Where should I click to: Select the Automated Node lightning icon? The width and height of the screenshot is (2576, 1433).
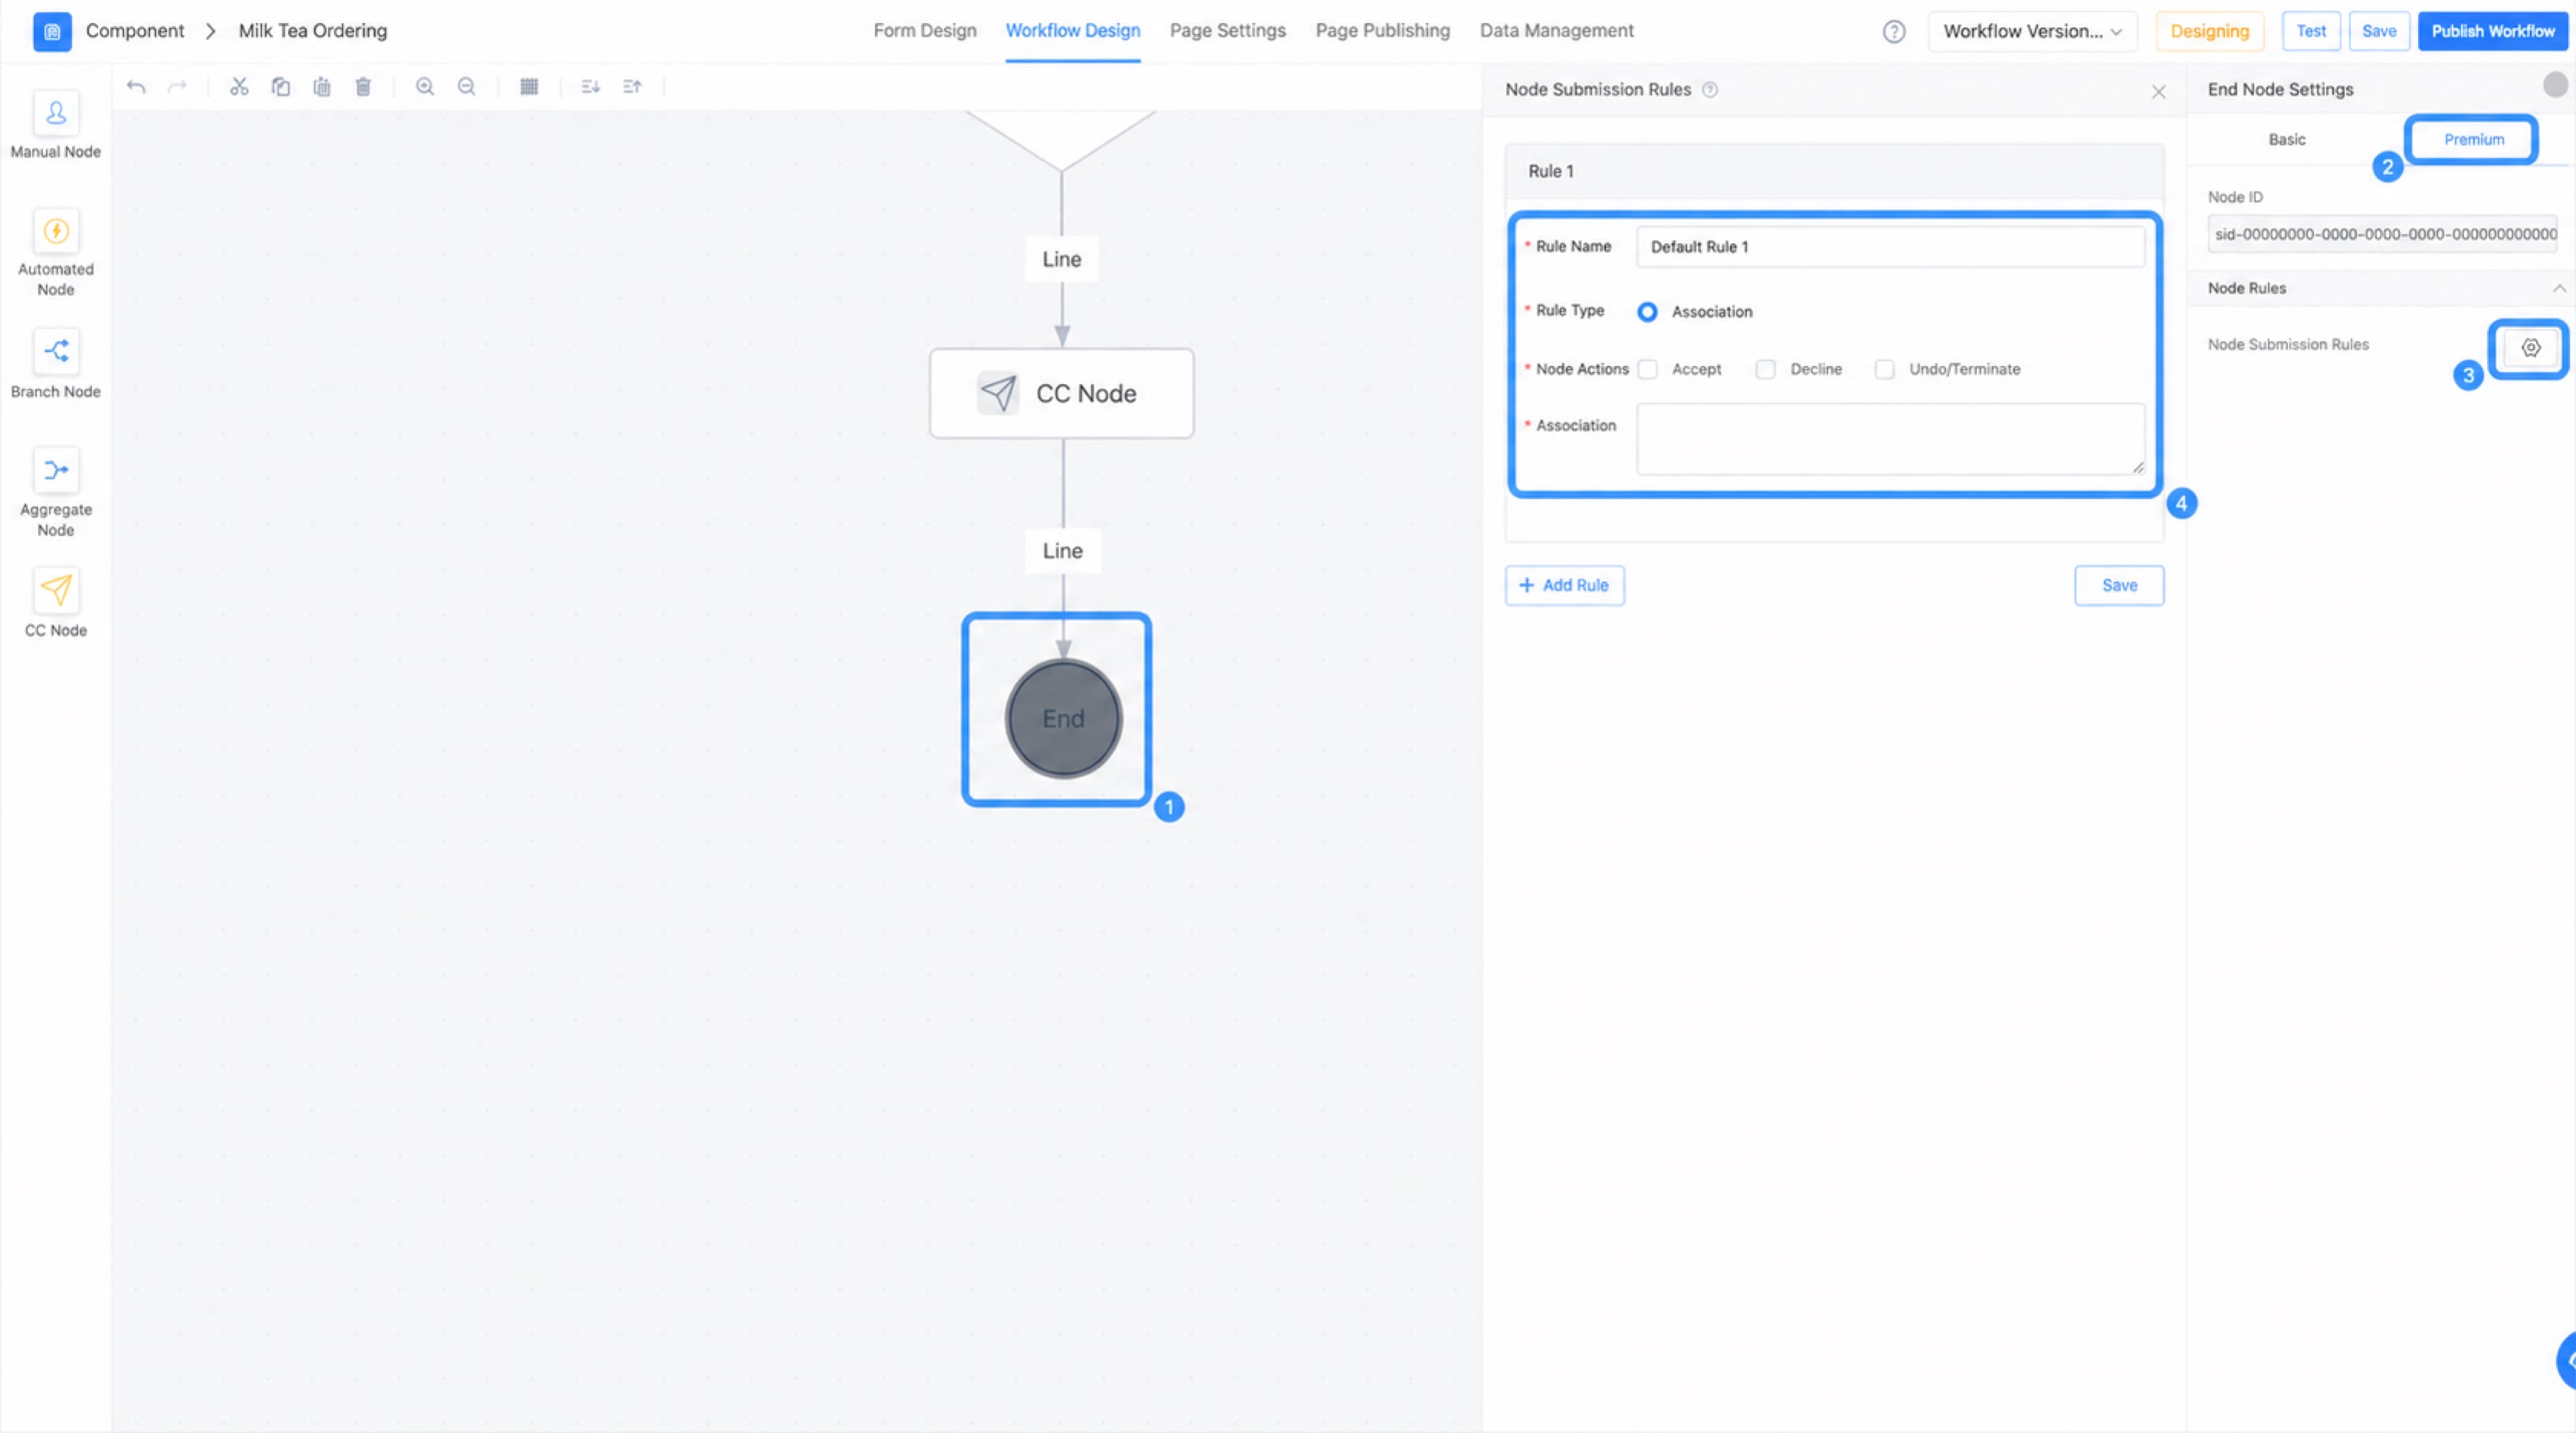(56, 232)
